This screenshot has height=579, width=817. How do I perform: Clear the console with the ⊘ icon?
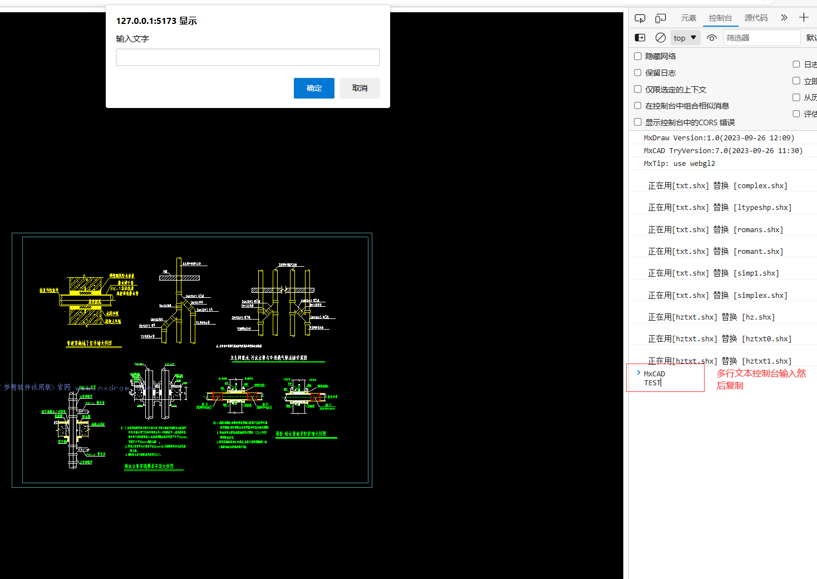(660, 37)
